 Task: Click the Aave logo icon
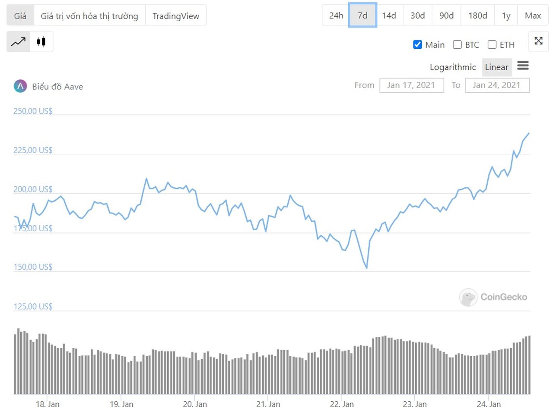pos(20,86)
